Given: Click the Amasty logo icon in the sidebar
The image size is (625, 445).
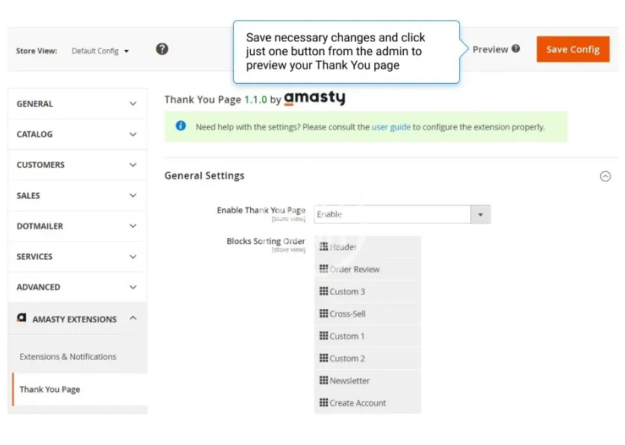Looking at the screenshot, I should pyautogui.click(x=22, y=318).
